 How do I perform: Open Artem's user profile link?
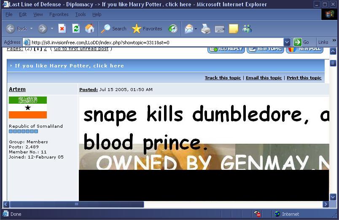pyautogui.click(x=17, y=89)
